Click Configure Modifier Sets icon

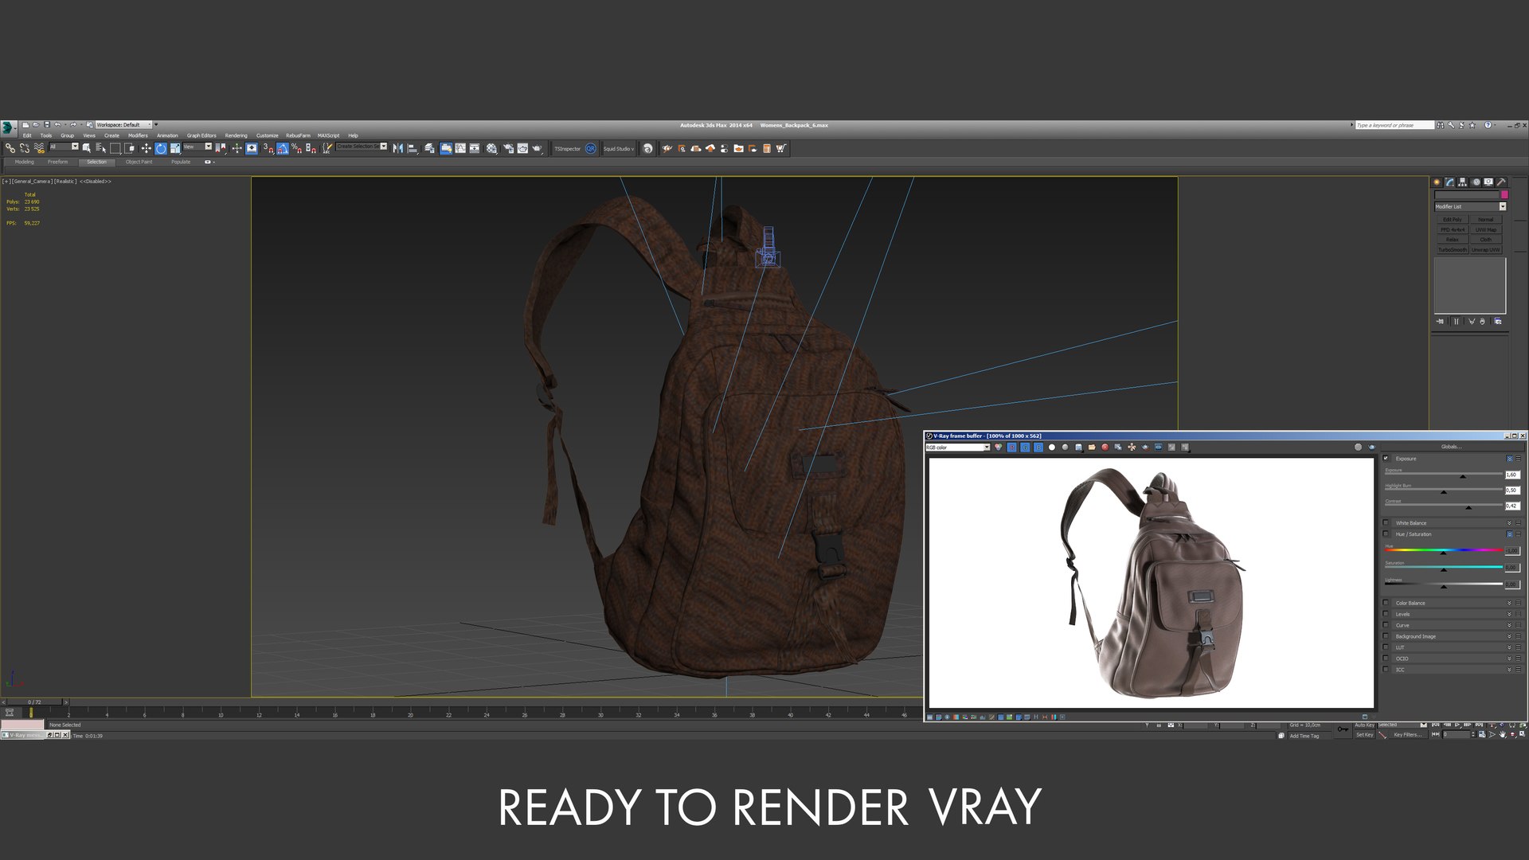click(x=1498, y=322)
